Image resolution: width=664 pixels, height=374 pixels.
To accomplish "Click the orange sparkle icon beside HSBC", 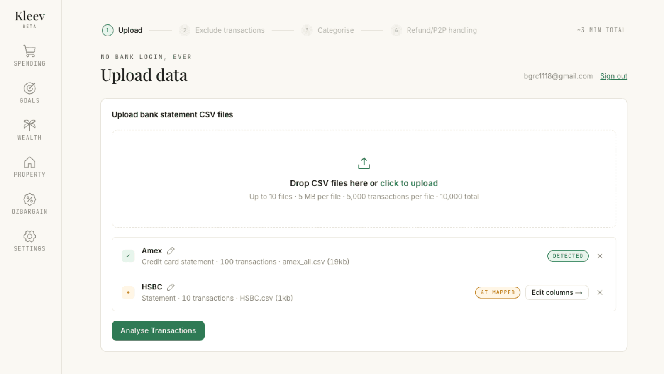I will coord(128,292).
